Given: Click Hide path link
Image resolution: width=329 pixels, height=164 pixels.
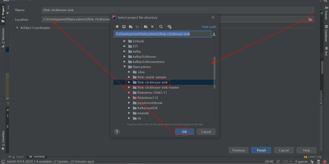Looking at the screenshot, I should [x=209, y=27].
